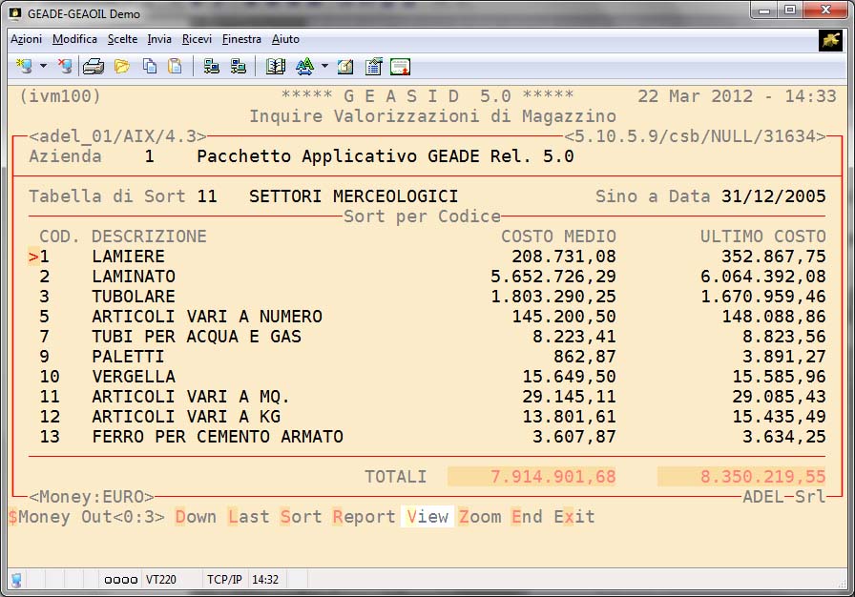Click the open book toolbar icon
This screenshot has width=855, height=597.
click(276, 66)
